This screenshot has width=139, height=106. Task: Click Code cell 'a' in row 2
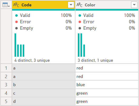tap(44, 76)
